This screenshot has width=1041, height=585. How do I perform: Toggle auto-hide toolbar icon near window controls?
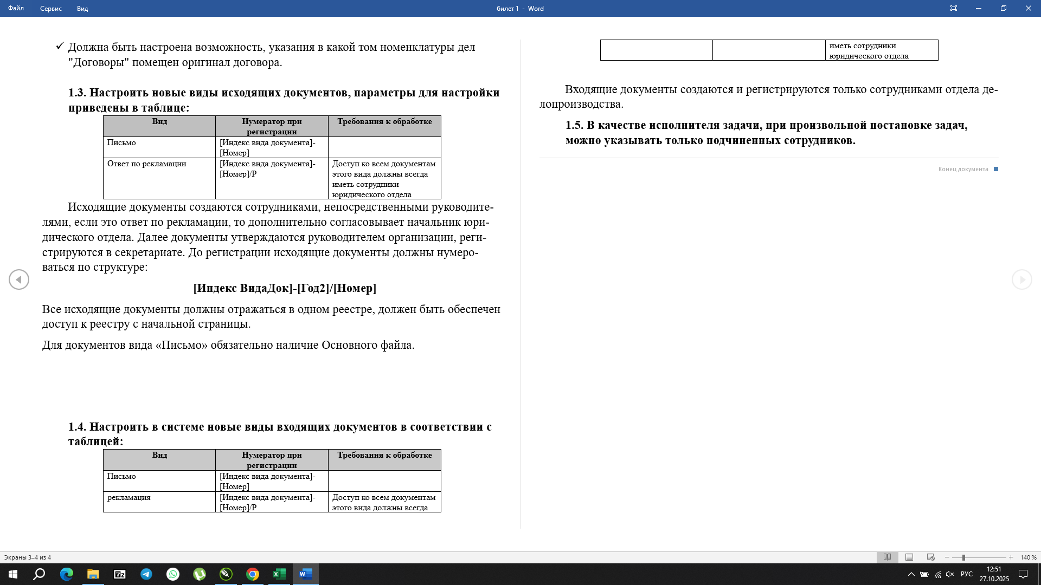coord(954,8)
